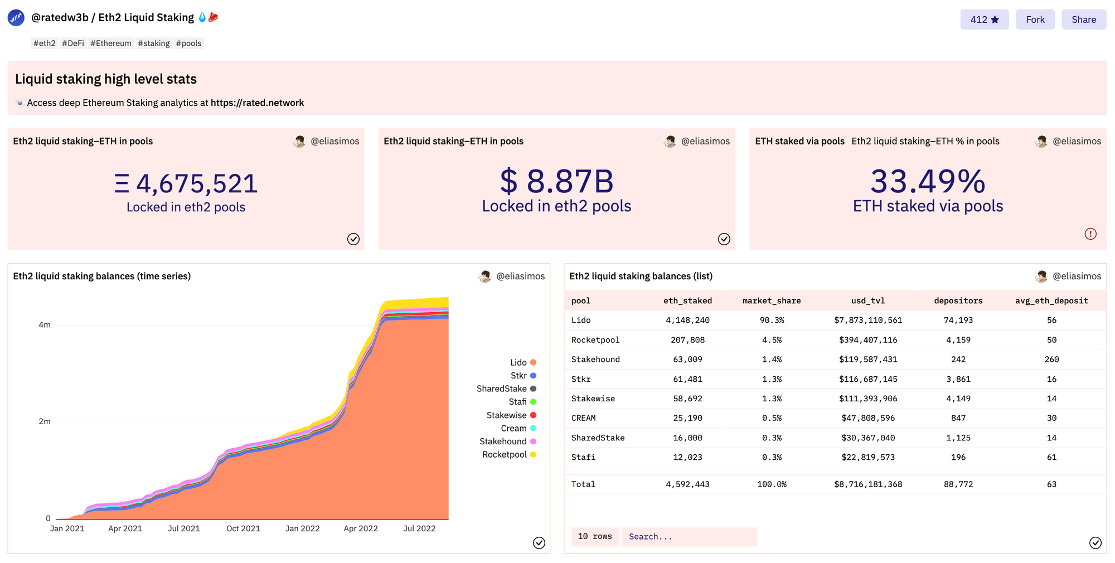Select Stafi pool name in table
Screen dimensions: 1115x563
coord(583,458)
